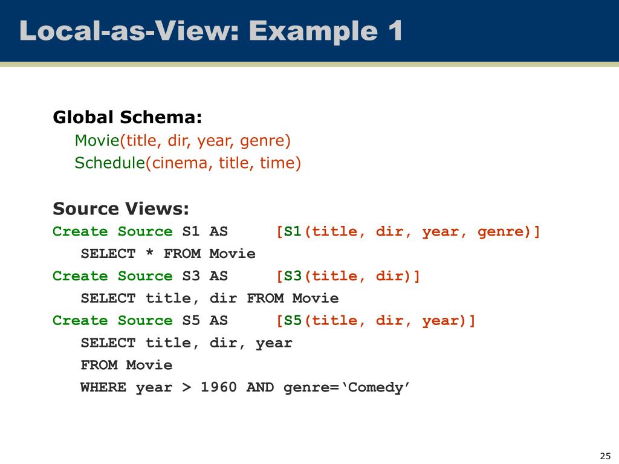Click the slide number 25

click(605, 456)
